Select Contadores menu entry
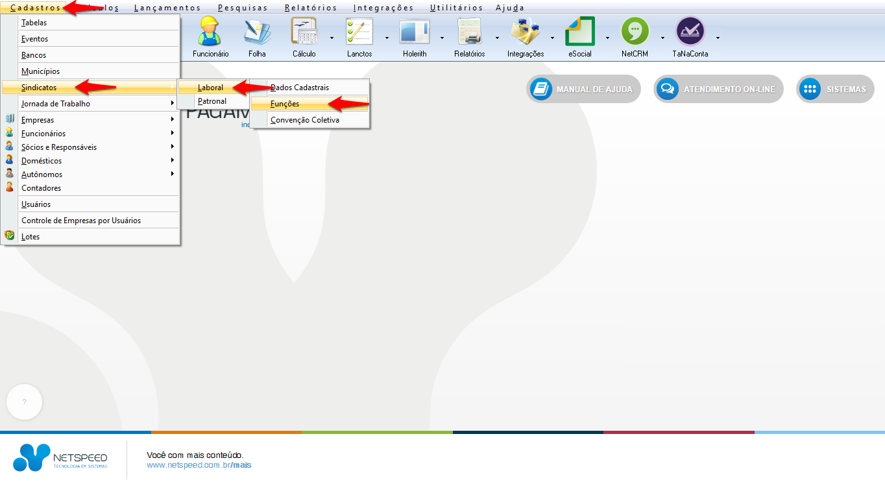This screenshot has height=482, width=885. click(91, 188)
